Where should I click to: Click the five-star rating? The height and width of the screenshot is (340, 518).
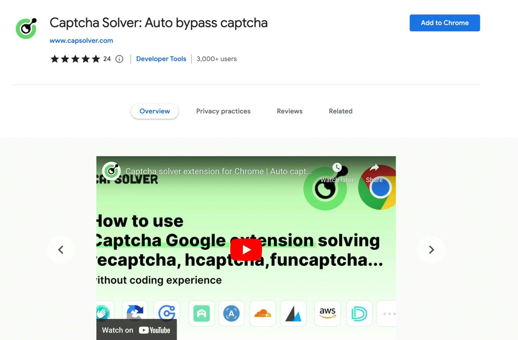(x=75, y=59)
